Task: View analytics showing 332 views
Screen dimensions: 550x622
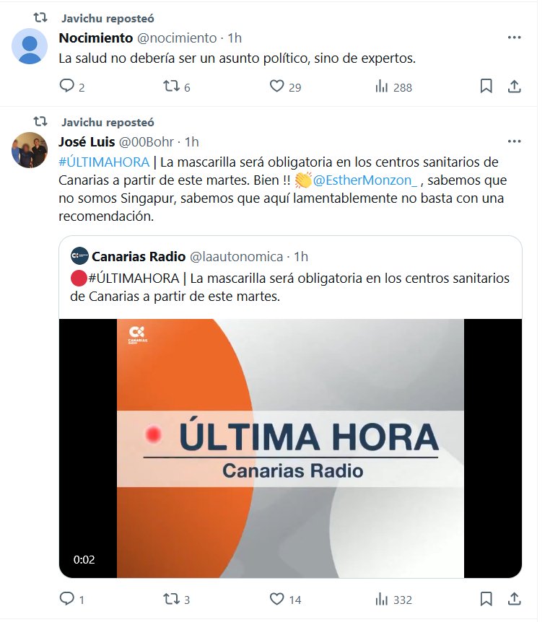Action: (393, 599)
